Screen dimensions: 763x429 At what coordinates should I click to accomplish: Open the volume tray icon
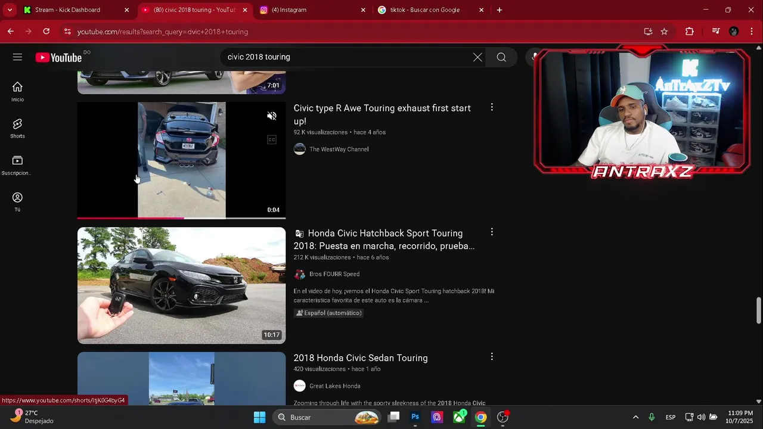(701, 417)
